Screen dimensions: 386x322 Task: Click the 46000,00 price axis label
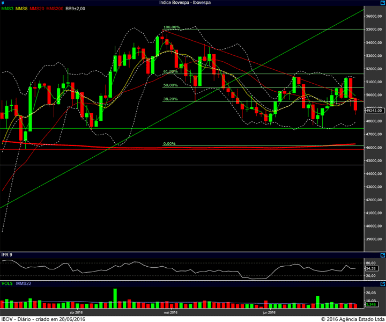click(x=374, y=148)
